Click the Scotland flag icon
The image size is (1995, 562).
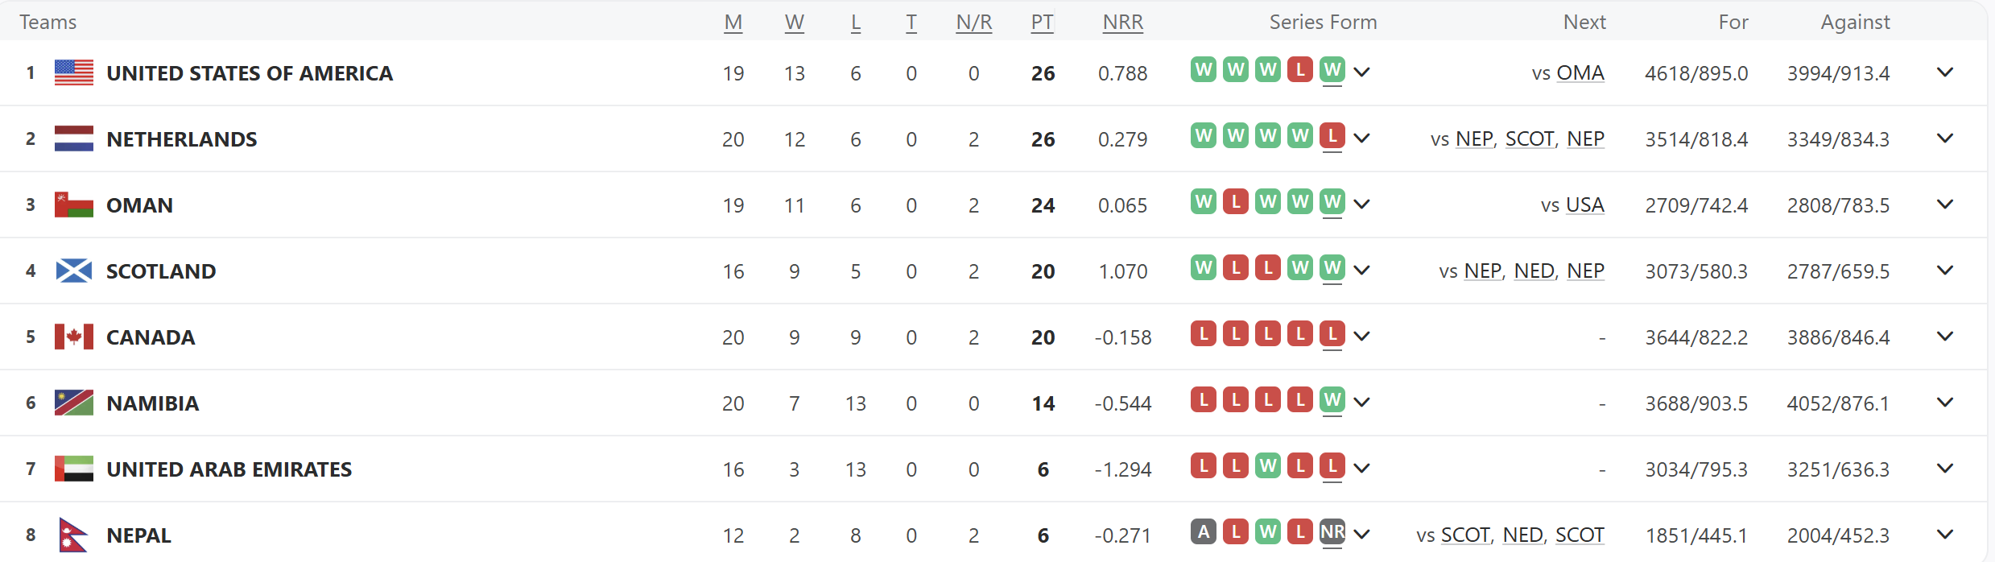(74, 271)
